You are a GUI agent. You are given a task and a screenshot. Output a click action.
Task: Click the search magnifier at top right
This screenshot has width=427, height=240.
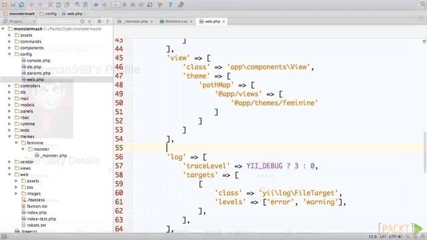[x=422, y=4]
